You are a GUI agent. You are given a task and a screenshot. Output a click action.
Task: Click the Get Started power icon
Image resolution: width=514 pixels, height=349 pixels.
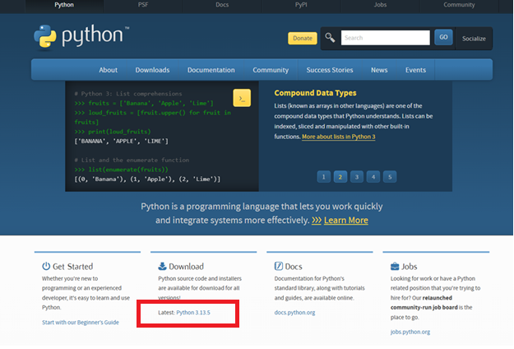46,267
